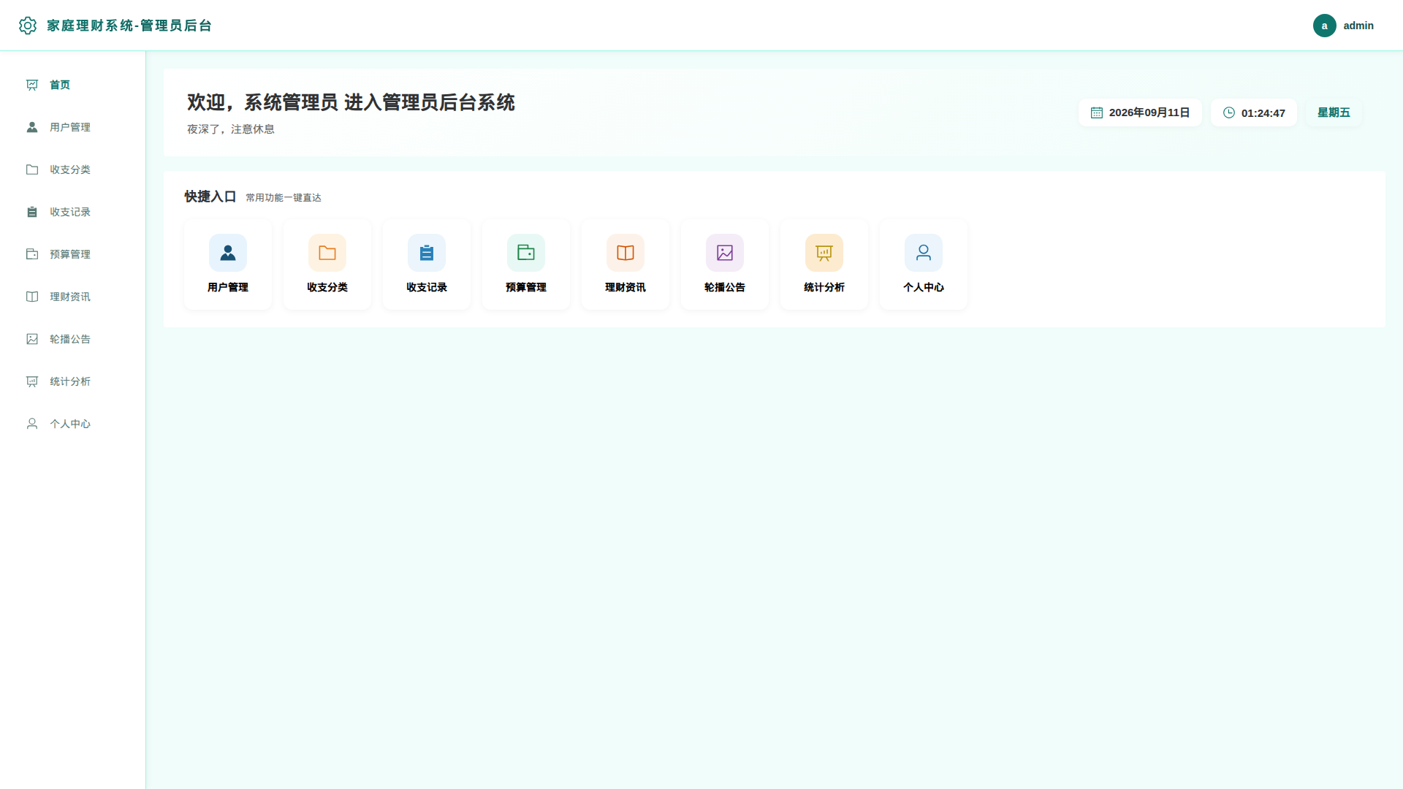Click the admin avatar circle
The width and height of the screenshot is (1403, 789).
[x=1324, y=26]
